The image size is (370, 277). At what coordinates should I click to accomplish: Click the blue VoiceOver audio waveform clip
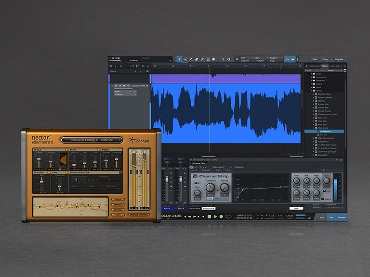(x=226, y=113)
